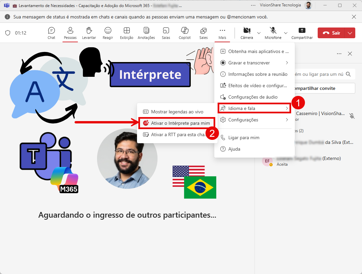Close the participants side panel
Image resolution: width=362 pixels, height=274 pixels.
click(x=350, y=54)
